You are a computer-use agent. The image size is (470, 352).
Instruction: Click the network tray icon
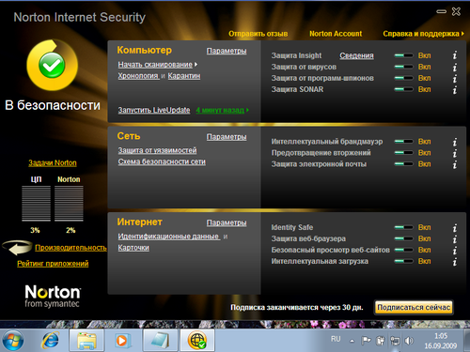[395, 340]
